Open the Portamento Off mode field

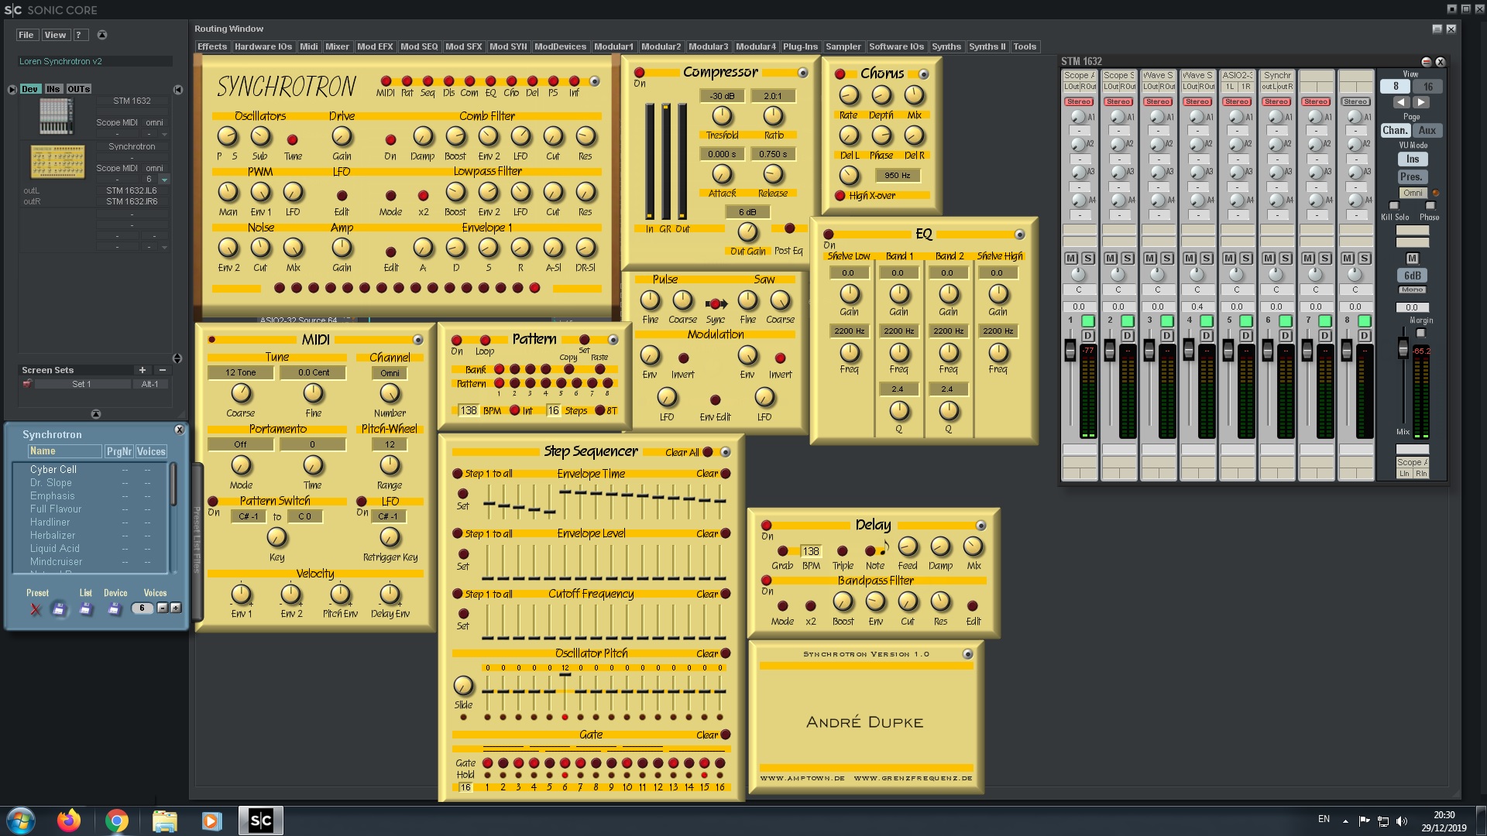tap(241, 445)
